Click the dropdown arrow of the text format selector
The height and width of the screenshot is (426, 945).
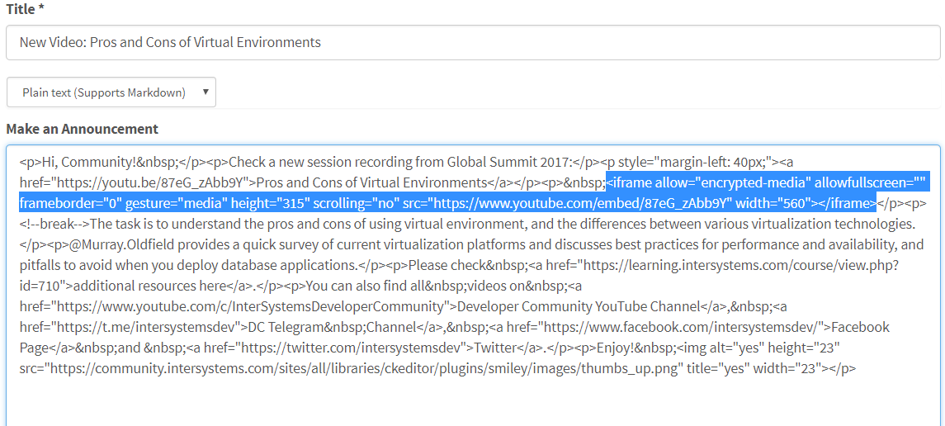pyautogui.click(x=206, y=92)
